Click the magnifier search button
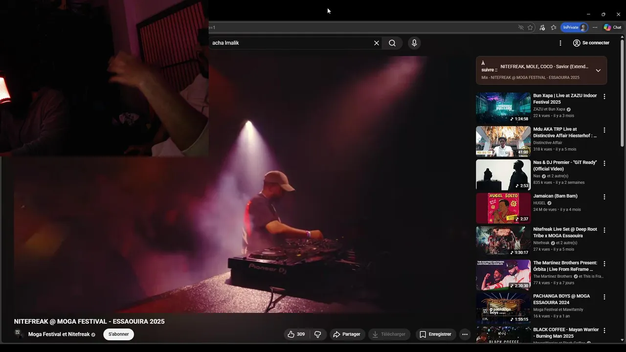The image size is (626, 352). (392, 43)
